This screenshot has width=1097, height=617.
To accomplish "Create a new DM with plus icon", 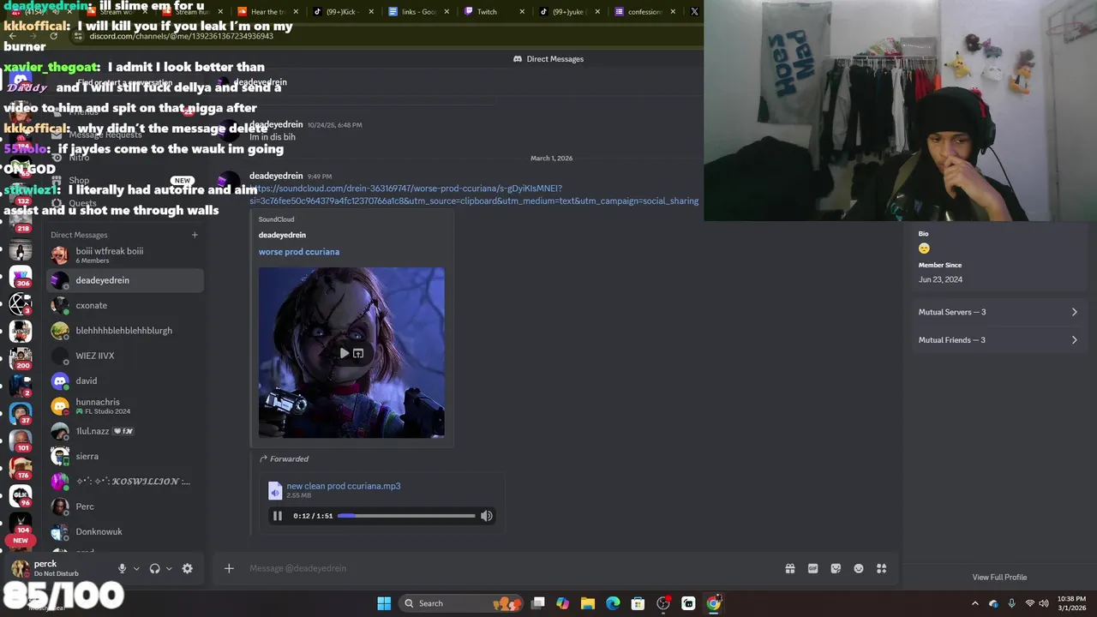I will (x=195, y=235).
